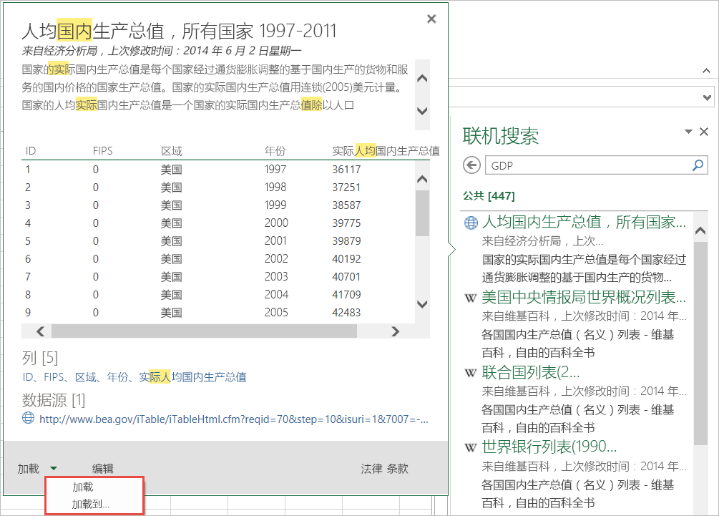Viewport: 719px width, 516px height.
Task: Click Wikipedia icon beside 世界银行列表 result
Action: tap(471, 447)
